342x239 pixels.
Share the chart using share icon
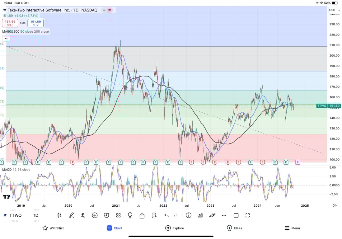click(x=142, y=215)
